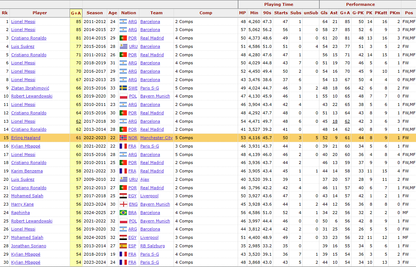Sort by PKatt column header
Screen dimensions: 416x267
coord(381,13)
